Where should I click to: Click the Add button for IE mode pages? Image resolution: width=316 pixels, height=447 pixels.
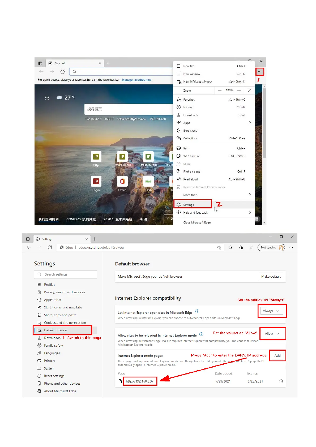[x=277, y=356]
